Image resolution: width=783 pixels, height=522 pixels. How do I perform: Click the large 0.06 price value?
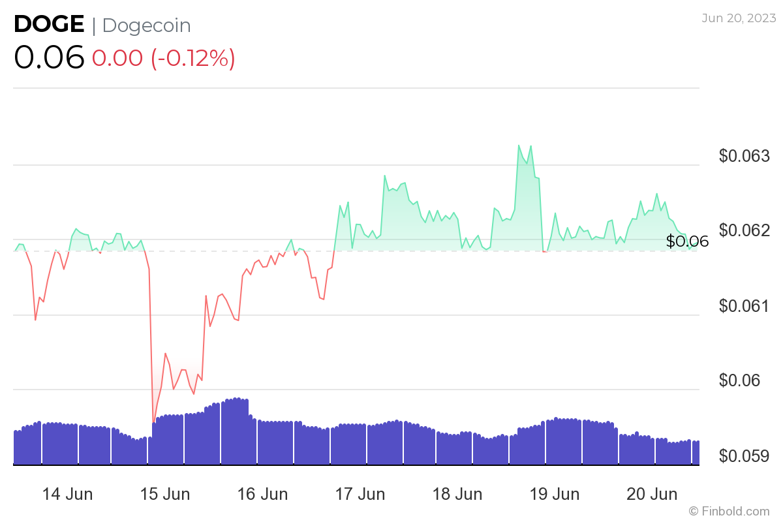(50, 57)
